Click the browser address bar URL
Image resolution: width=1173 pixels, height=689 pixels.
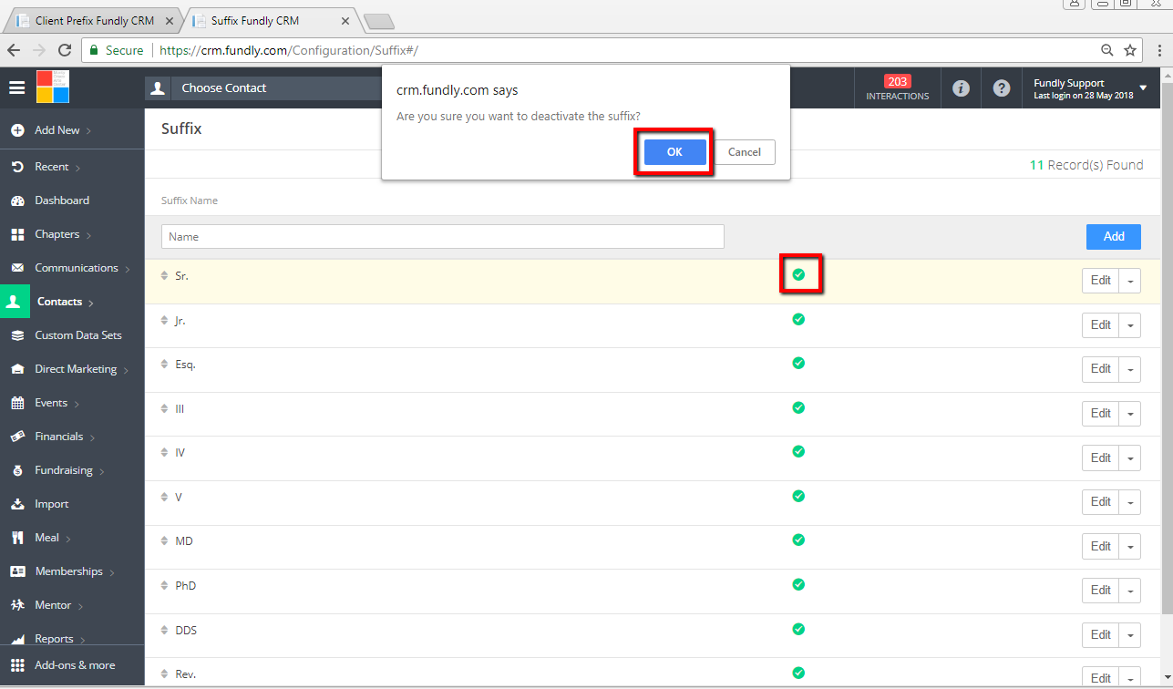tap(289, 50)
